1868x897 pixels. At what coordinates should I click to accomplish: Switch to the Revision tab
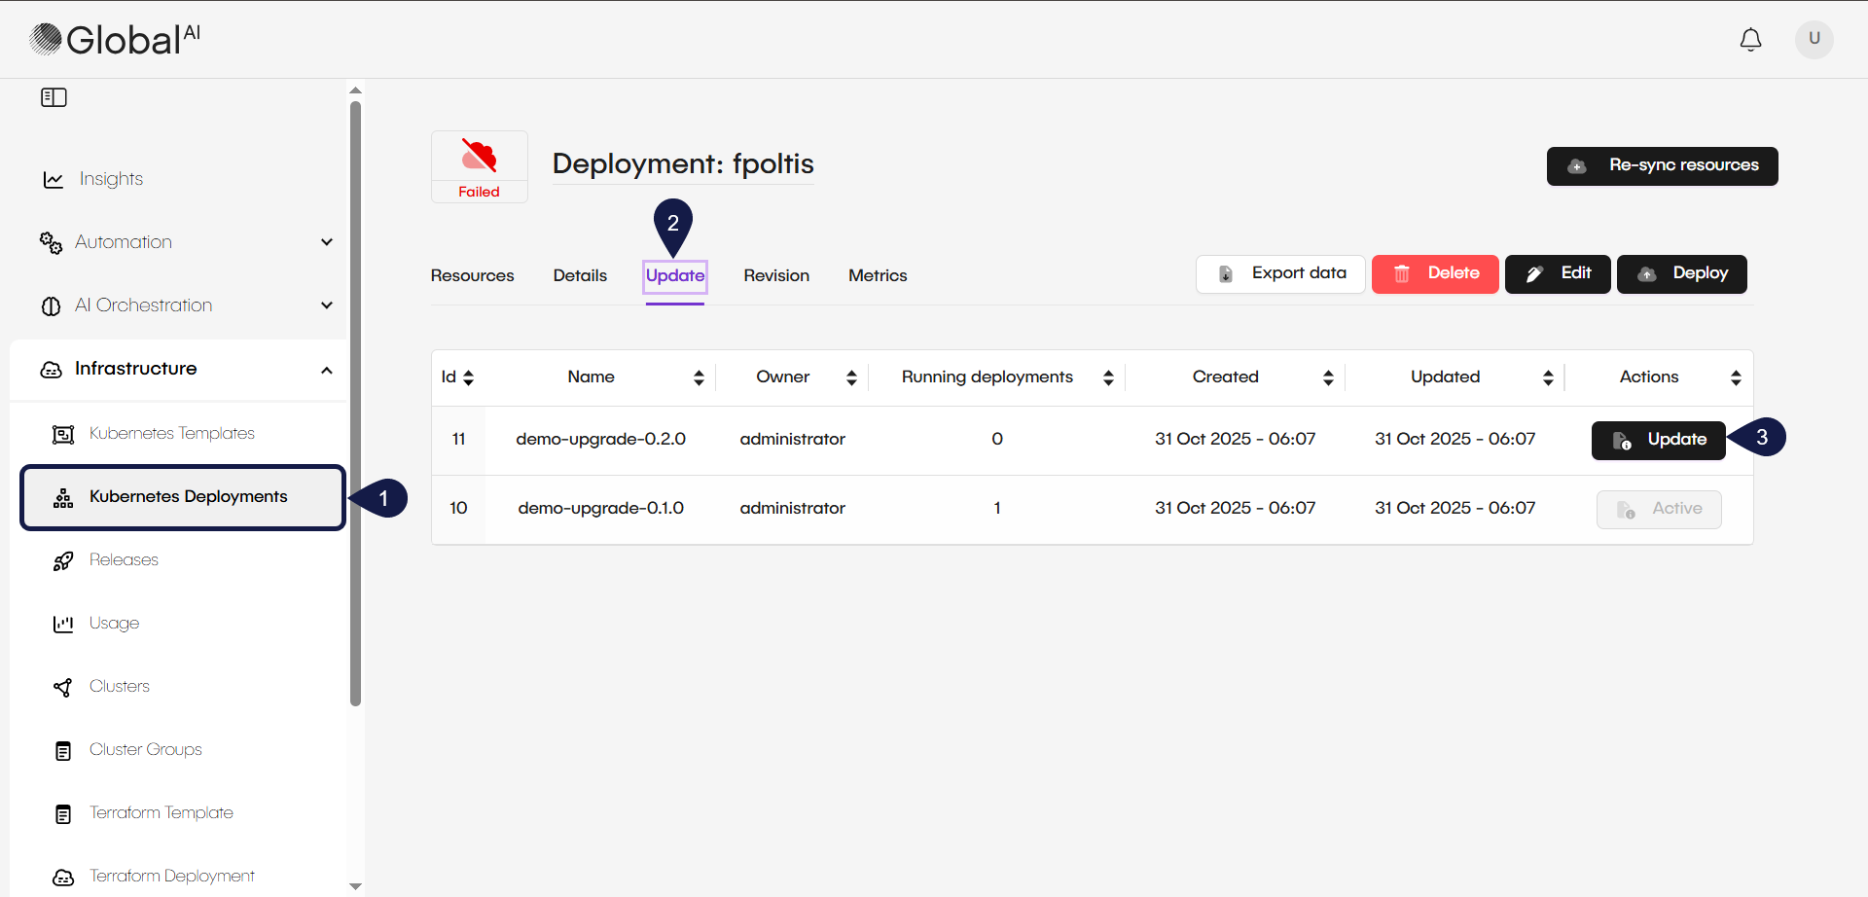(x=776, y=276)
